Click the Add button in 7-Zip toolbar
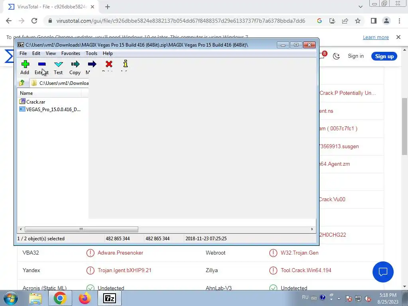408x306 pixels. click(25, 67)
